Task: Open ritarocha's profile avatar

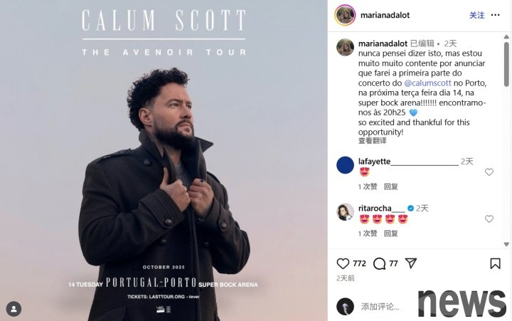Action: click(345, 212)
